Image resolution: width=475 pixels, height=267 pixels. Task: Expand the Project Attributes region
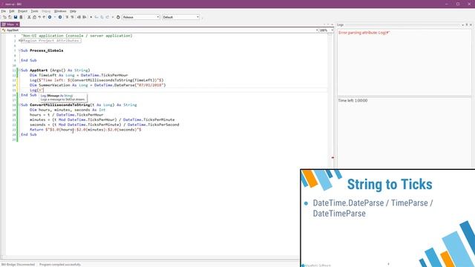(20, 40)
